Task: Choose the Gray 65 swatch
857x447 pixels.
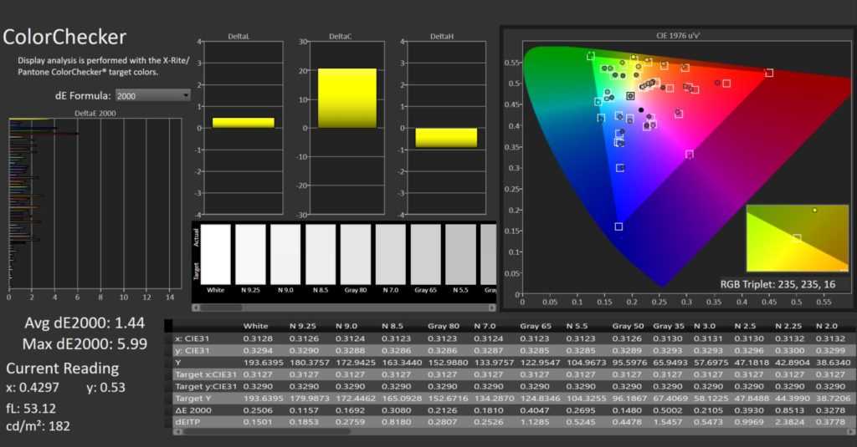Action: (x=426, y=255)
